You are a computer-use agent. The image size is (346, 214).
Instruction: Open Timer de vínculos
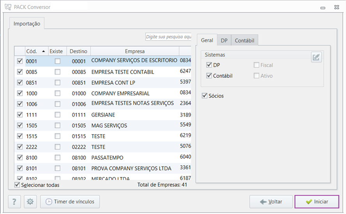click(x=70, y=202)
